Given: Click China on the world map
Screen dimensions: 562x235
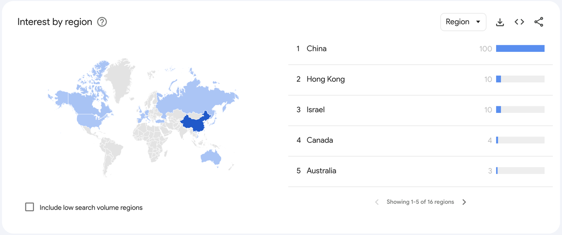Looking at the screenshot, I should click(x=195, y=123).
